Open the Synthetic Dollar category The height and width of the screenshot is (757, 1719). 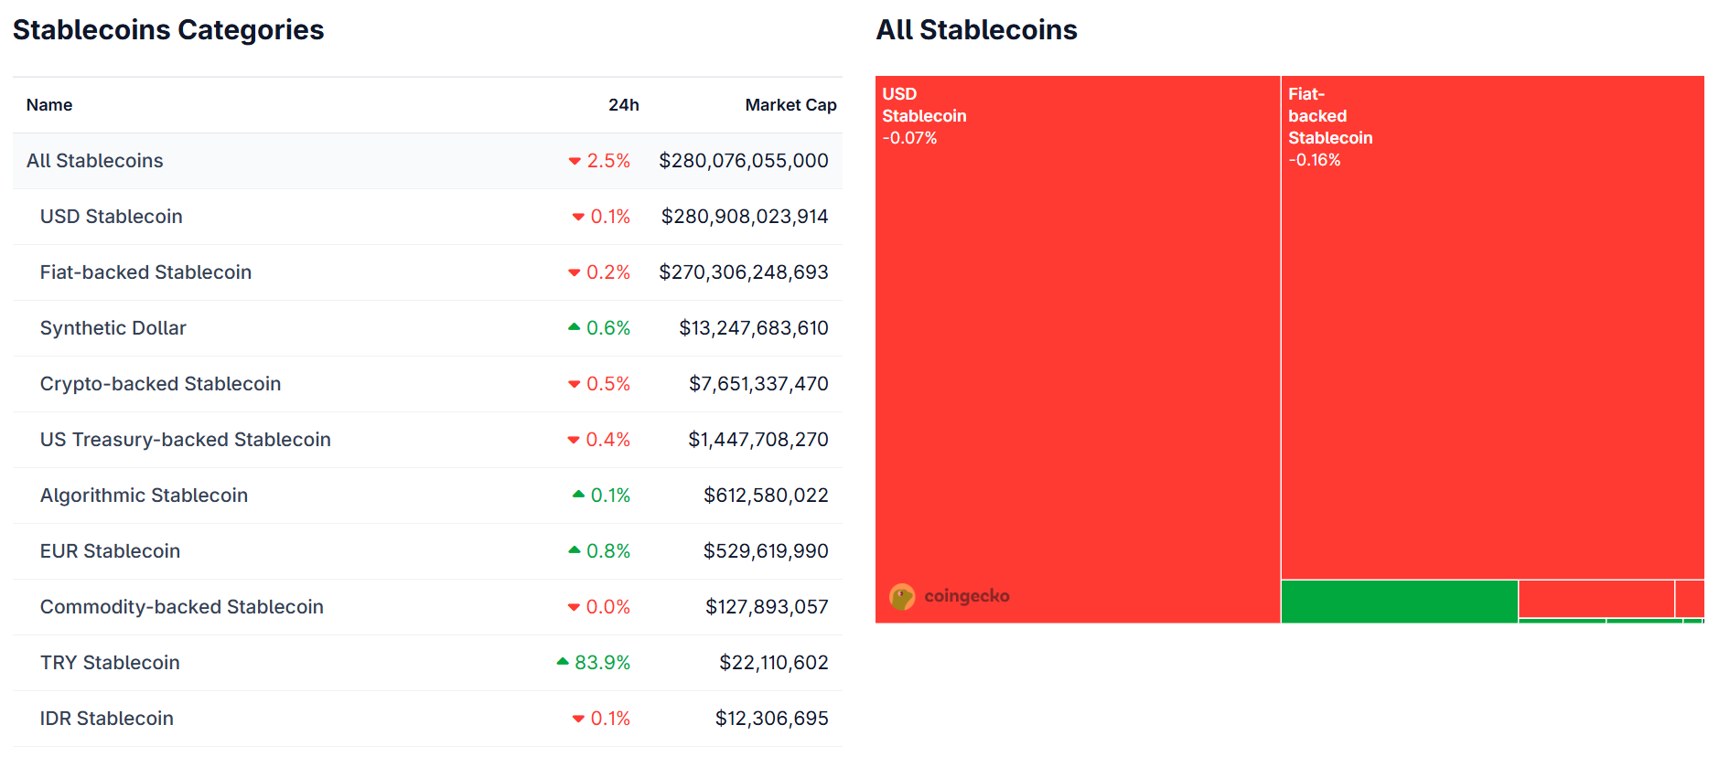pos(113,328)
